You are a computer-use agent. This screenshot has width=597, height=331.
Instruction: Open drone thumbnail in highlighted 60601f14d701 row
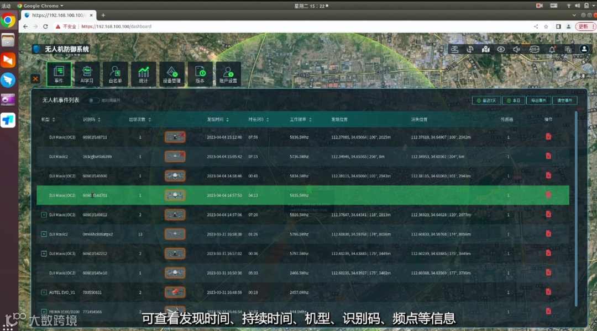pos(175,195)
